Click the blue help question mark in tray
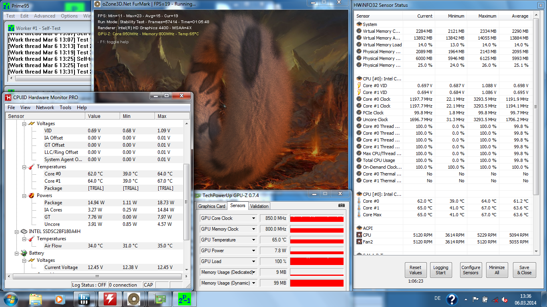The width and height of the screenshot is (547, 307). [x=452, y=299]
